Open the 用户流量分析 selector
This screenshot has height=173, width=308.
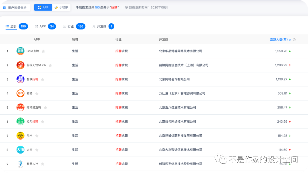16,8
